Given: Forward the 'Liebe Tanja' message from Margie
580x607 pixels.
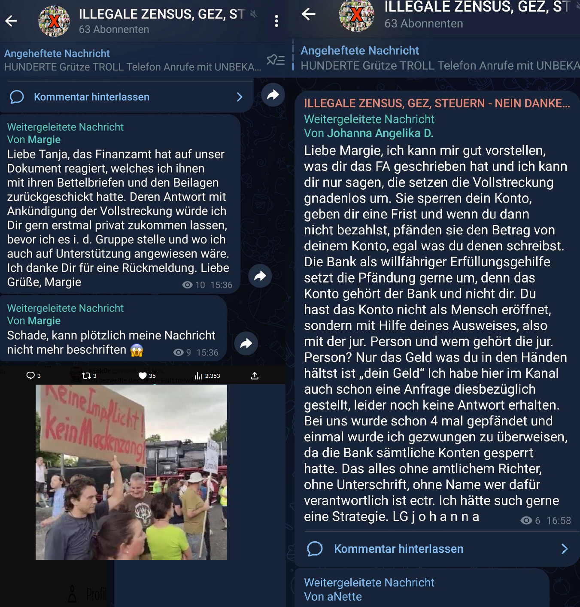Looking at the screenshot, I should point(260,276).
